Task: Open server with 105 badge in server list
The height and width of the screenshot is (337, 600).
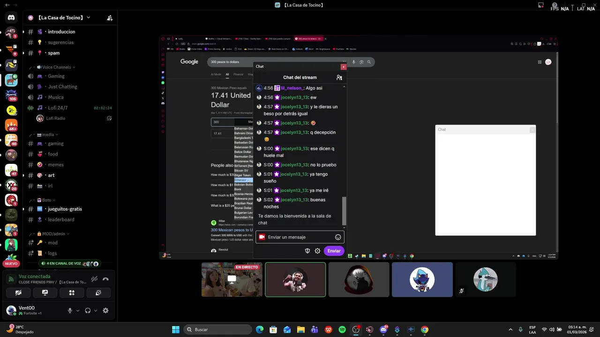Action: (11, 95)
